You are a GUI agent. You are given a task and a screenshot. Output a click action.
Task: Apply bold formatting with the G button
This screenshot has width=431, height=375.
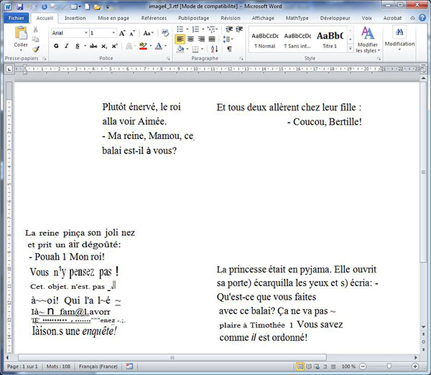[x=55, y=46]
